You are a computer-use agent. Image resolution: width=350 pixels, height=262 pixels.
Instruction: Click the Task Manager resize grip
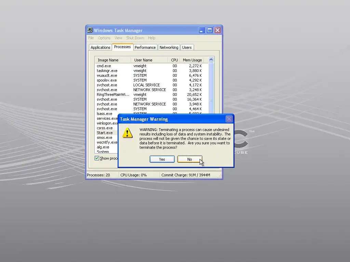click(220, 176)
